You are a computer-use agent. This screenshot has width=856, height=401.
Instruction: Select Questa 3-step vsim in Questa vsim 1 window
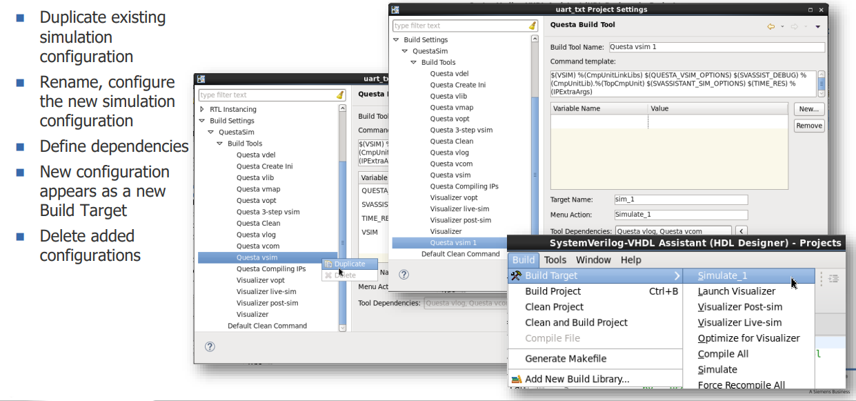461,130
